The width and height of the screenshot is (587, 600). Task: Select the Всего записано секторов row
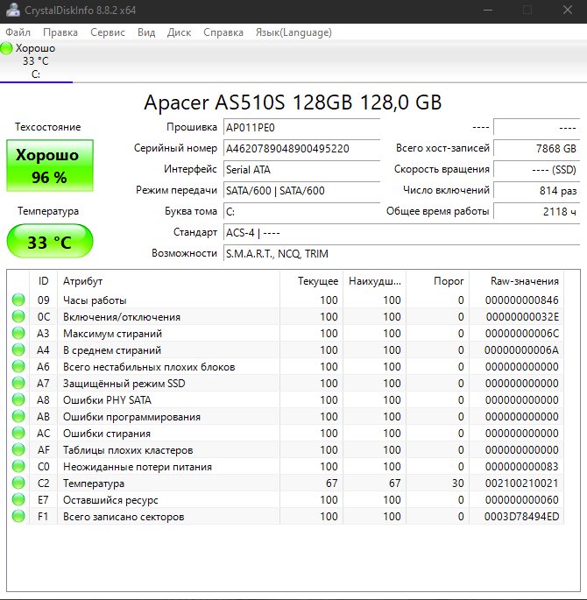tap(286, 517)
